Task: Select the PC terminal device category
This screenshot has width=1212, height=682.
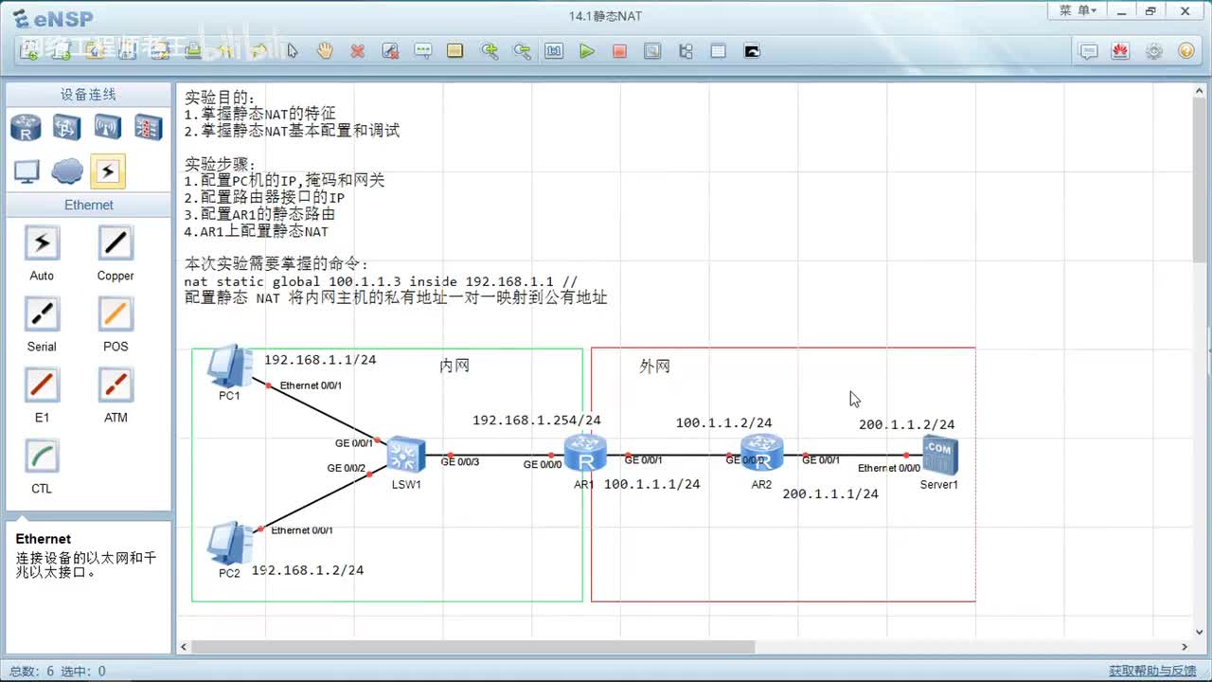Action: coord(27,171)
